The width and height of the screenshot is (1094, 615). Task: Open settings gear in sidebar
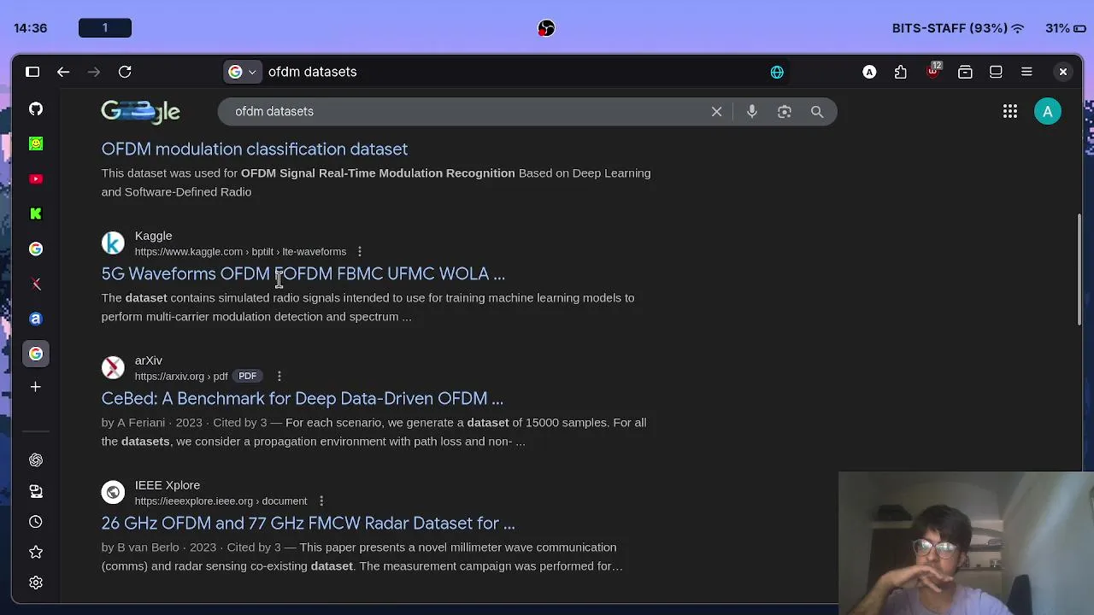click(36, 583)
